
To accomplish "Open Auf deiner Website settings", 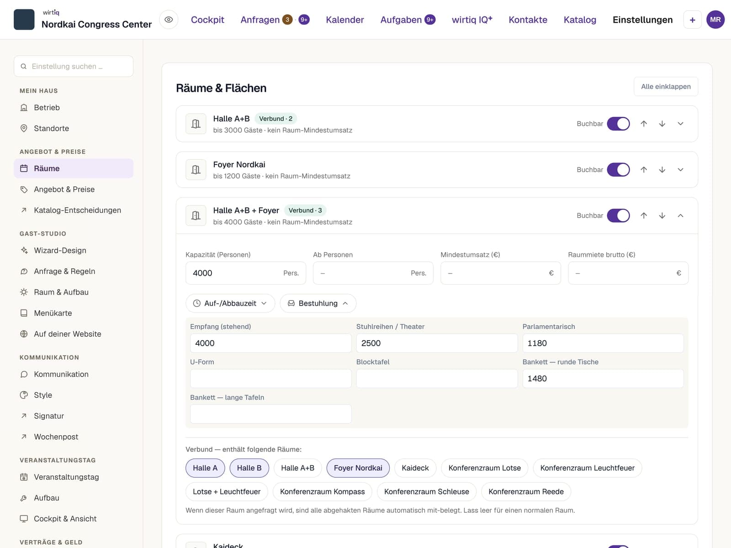I will pos(74,334).
